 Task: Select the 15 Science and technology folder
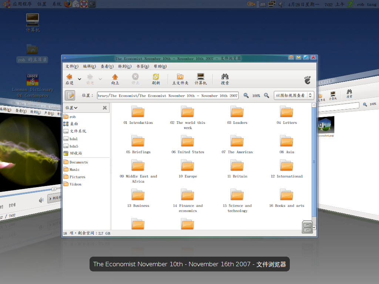tap(237, 201)
